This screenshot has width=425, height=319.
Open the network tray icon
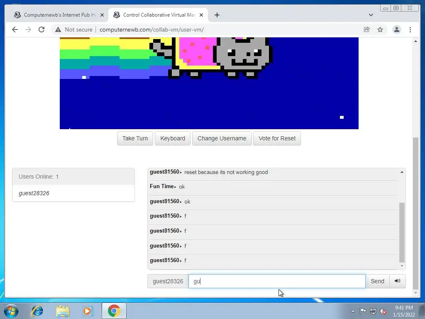373,311
